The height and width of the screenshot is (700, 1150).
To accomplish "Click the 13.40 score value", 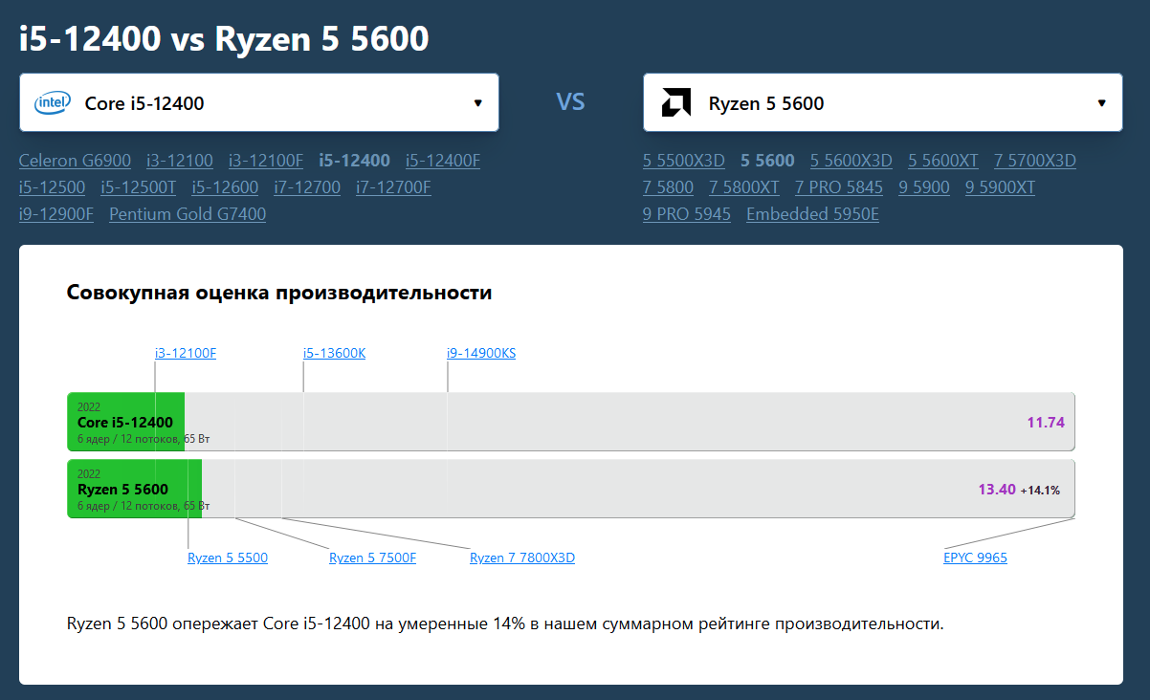I will 996,489.
